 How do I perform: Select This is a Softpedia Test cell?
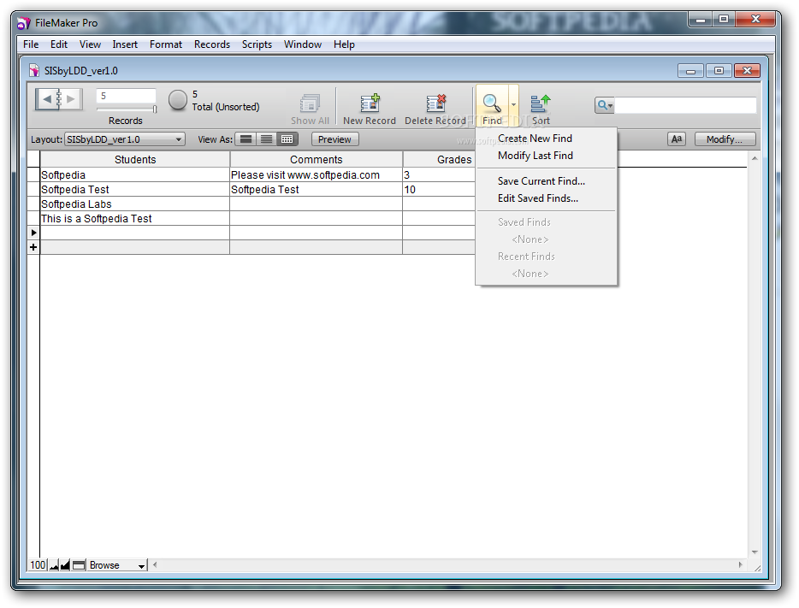135,218
